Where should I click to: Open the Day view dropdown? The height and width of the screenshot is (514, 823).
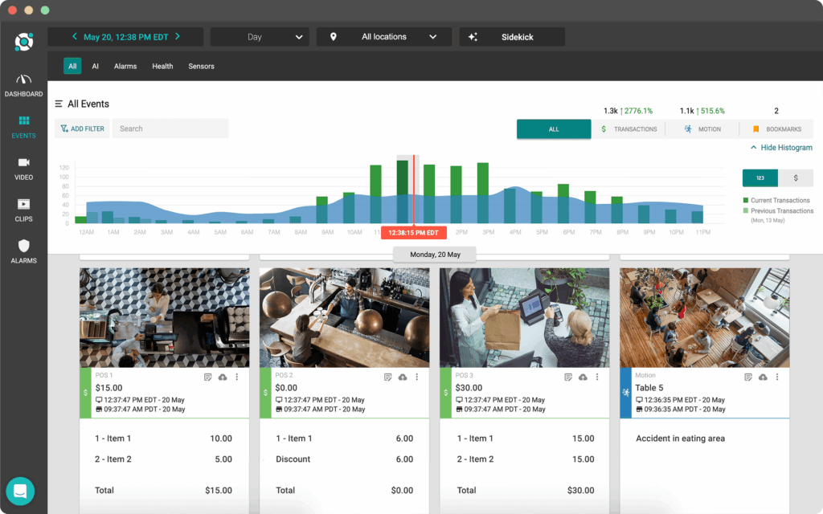click(259, 36)
